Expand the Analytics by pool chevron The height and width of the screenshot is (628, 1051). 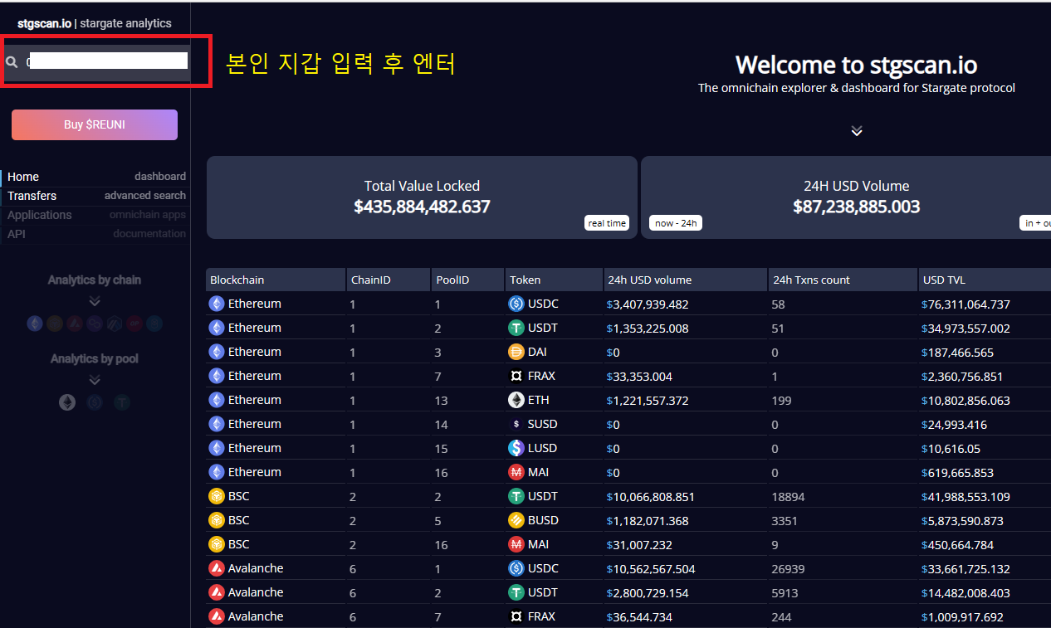tap(95, 380)
